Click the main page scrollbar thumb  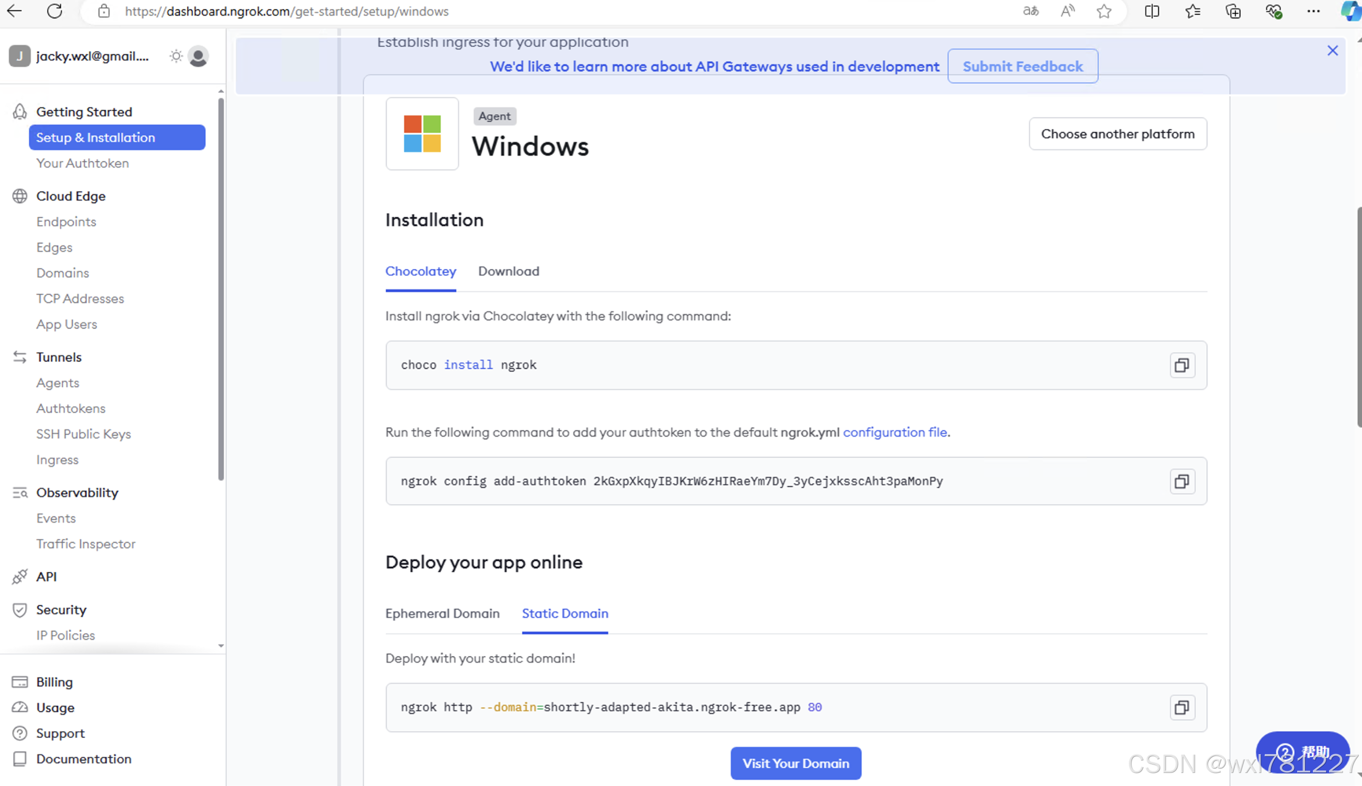[1359, 316]
